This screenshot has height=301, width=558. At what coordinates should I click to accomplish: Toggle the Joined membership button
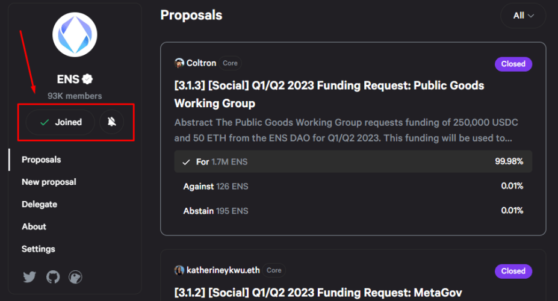61,122
